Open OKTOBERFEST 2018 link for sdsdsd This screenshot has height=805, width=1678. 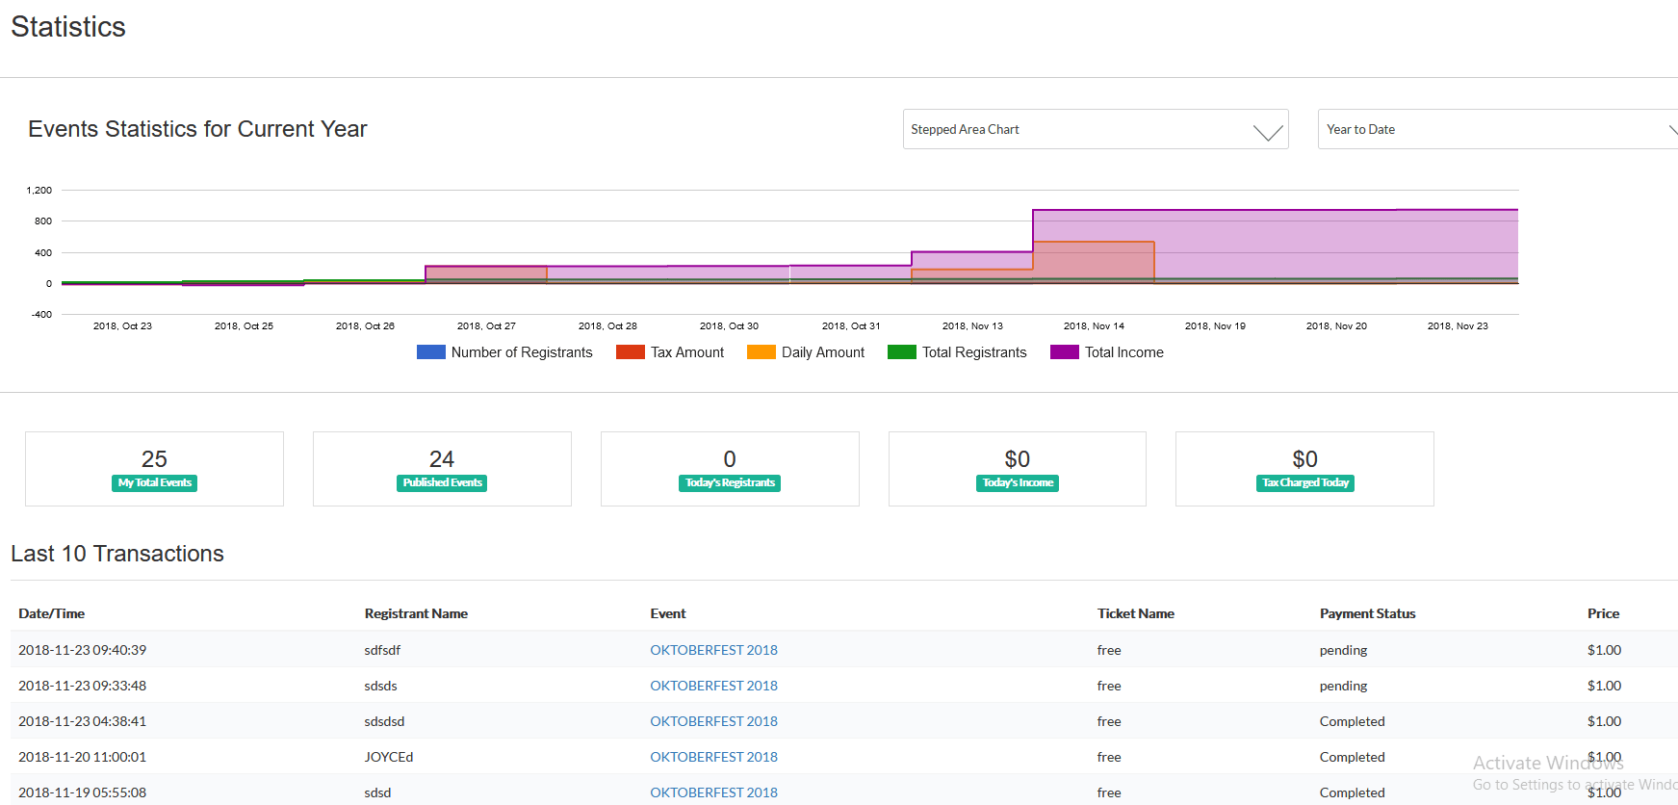(x=713, y=721)
